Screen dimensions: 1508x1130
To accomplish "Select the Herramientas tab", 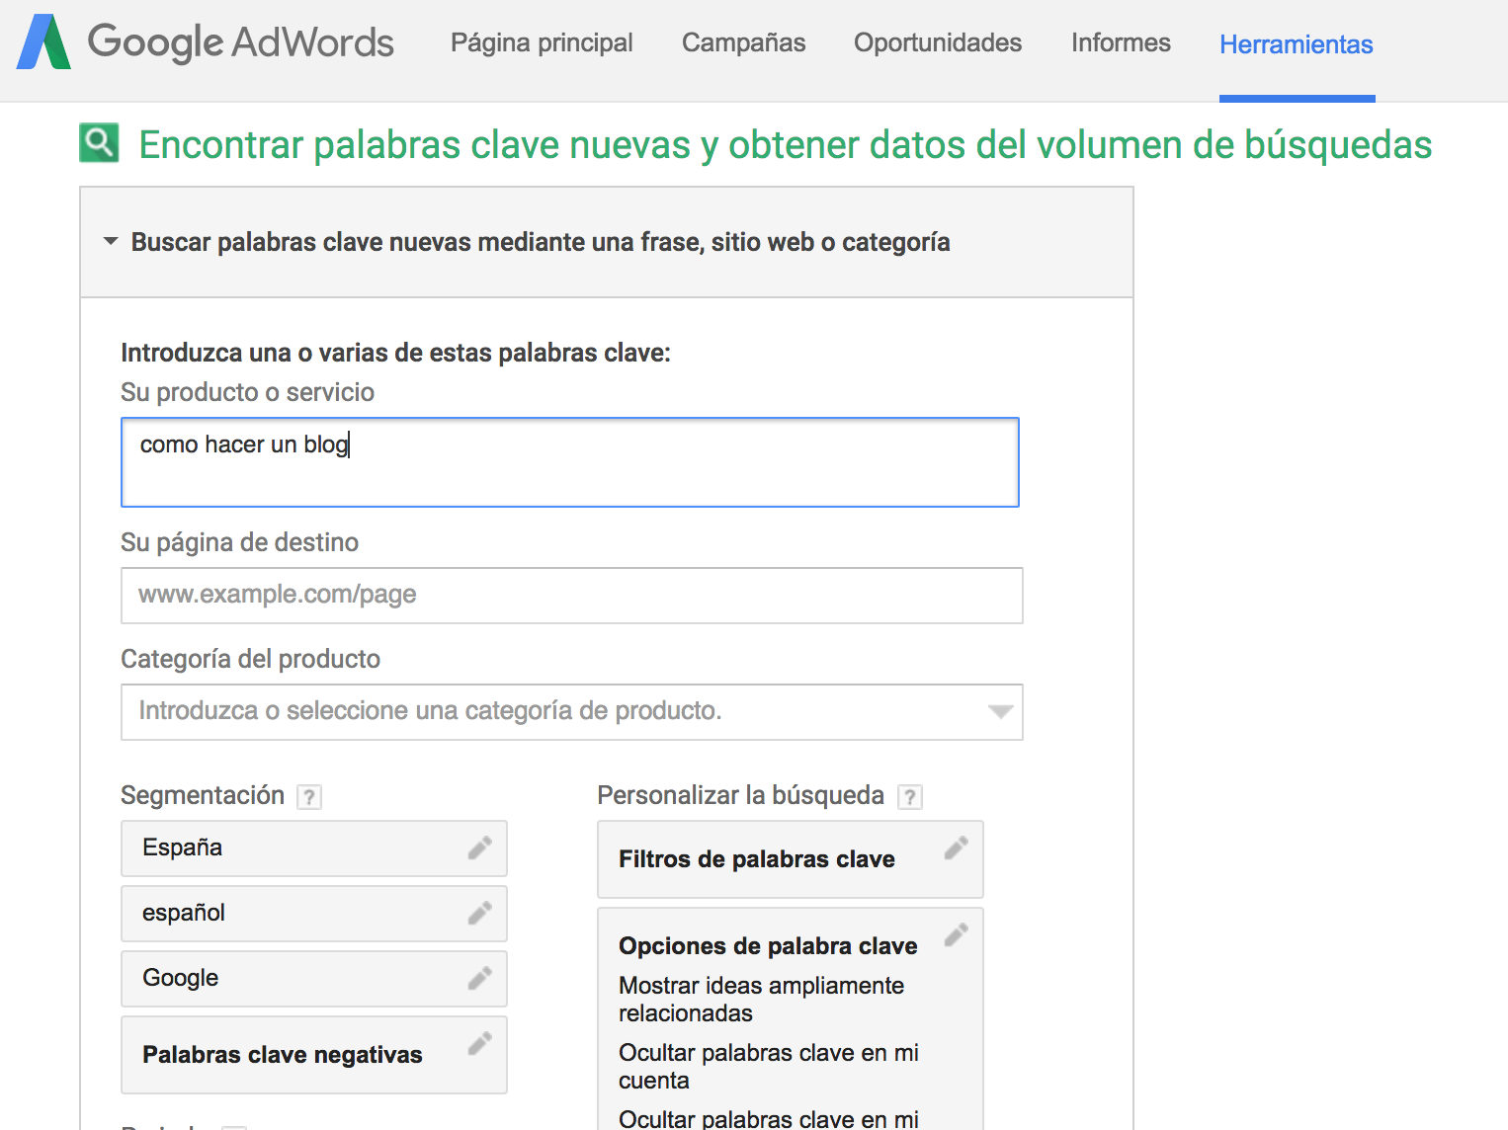I will [1297, 44].
